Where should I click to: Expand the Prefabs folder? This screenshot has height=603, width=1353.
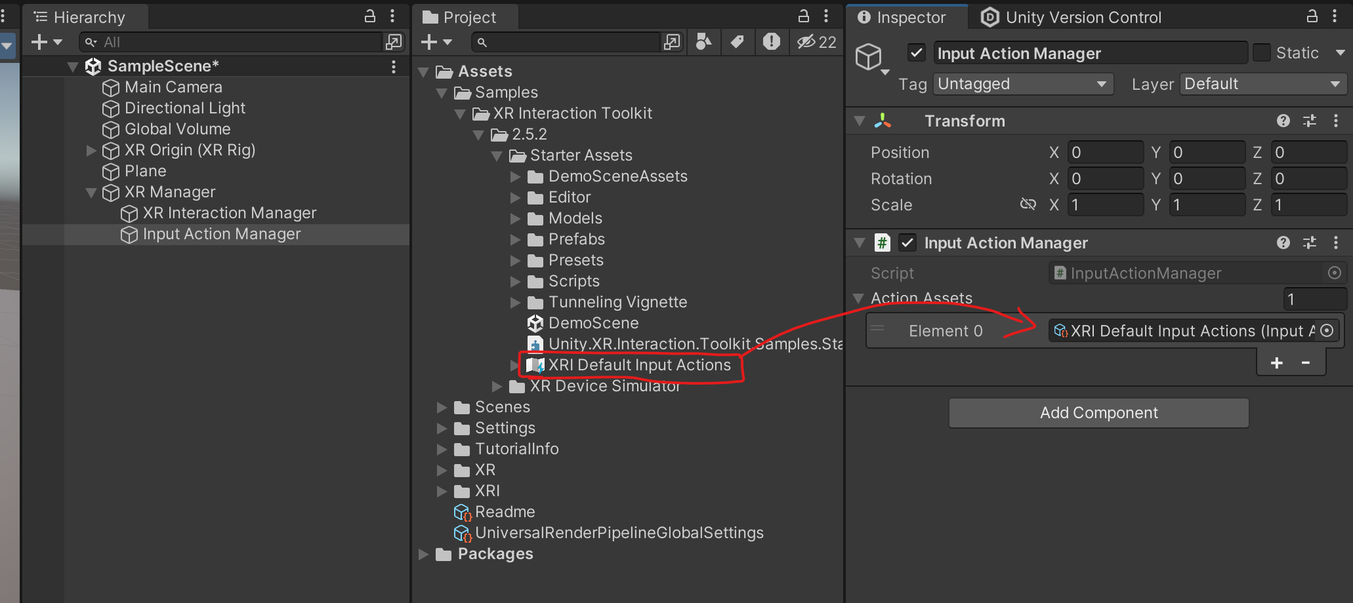(515, 240)
